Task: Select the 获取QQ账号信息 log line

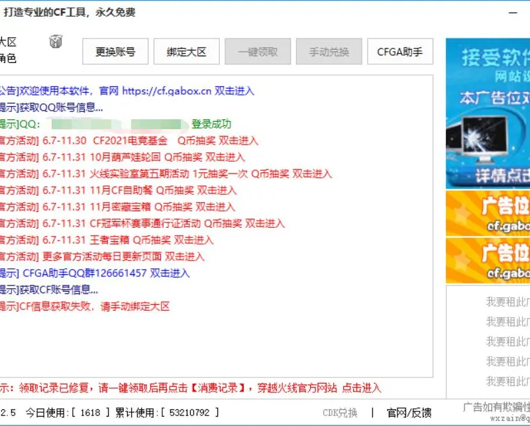Action: point(52,107)
